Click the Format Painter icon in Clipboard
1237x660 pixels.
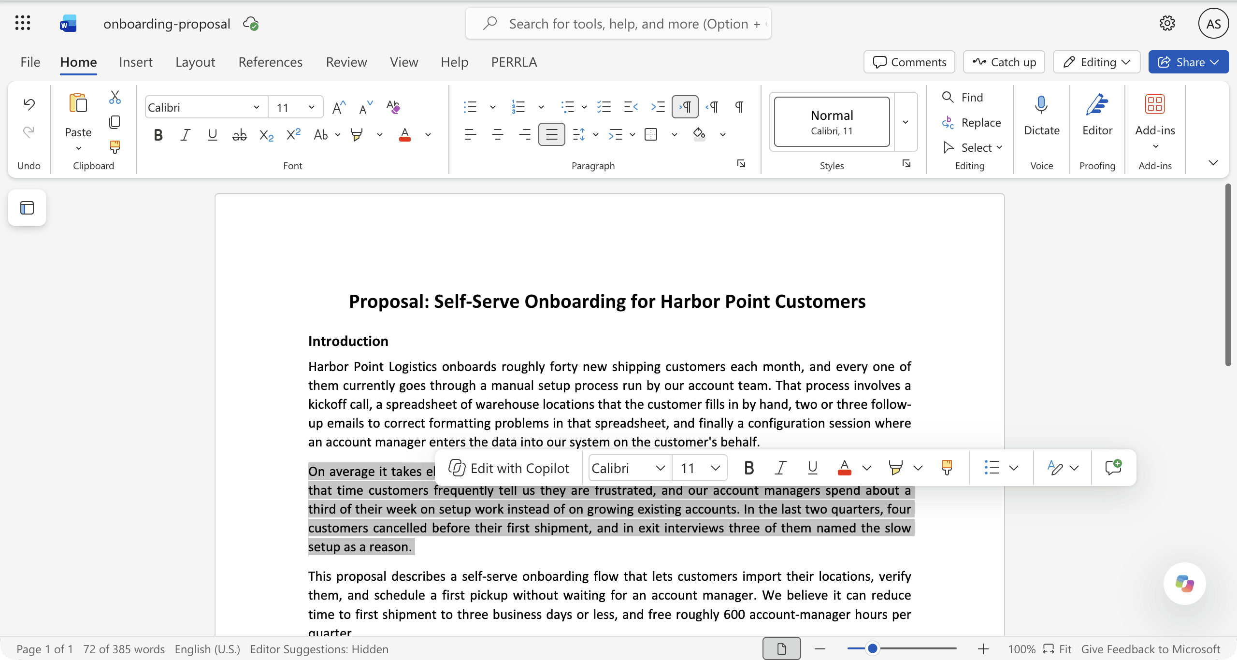pos(115,147)
